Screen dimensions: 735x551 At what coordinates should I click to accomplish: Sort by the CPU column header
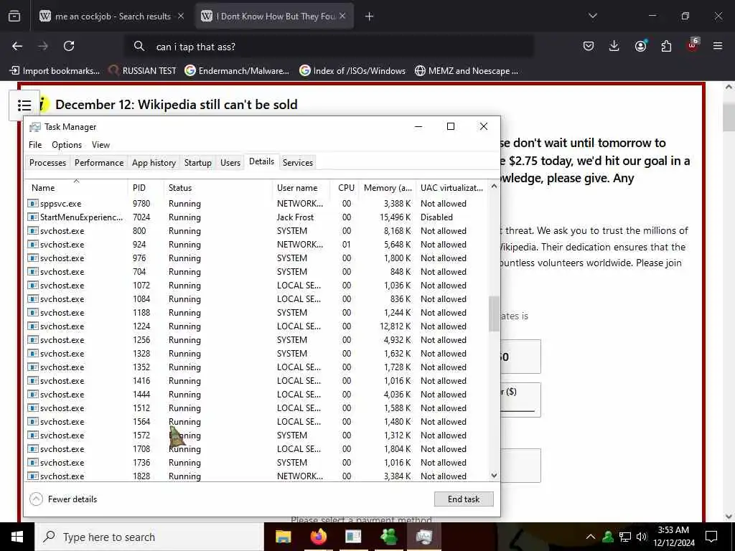tap(345, 187)
